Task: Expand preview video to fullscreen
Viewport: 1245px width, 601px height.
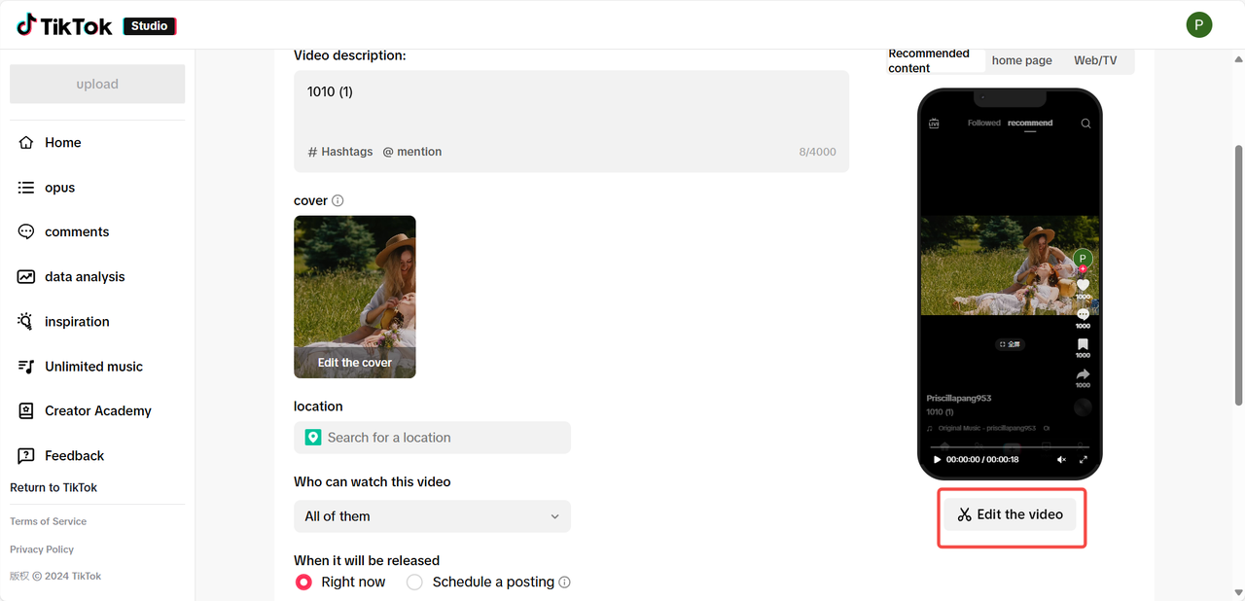Action: (x=1084, y=459)
